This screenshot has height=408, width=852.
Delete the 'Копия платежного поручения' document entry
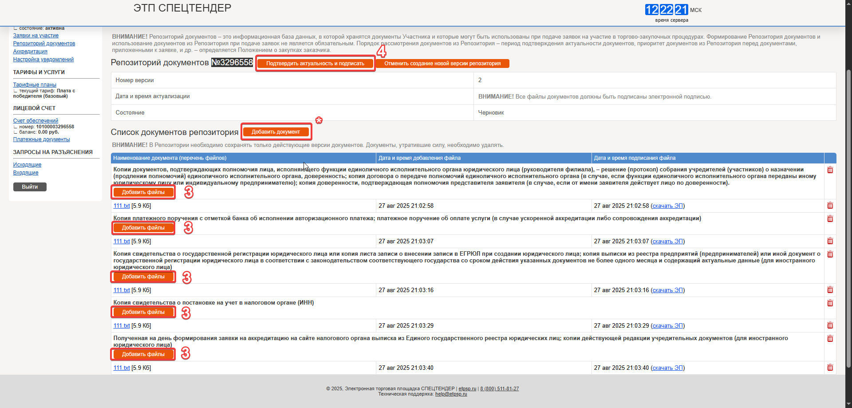(x=830, y=219)
